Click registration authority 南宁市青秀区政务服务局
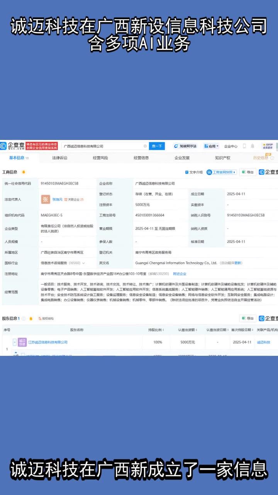The height and width of the screenshot is (495, 278). pos(153,252)
